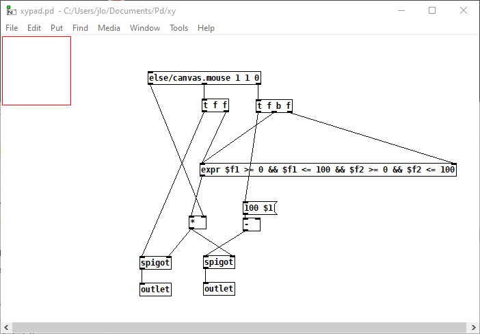Open the Edit menu
This screenshot has height=334, width=480.
[34, 28]
